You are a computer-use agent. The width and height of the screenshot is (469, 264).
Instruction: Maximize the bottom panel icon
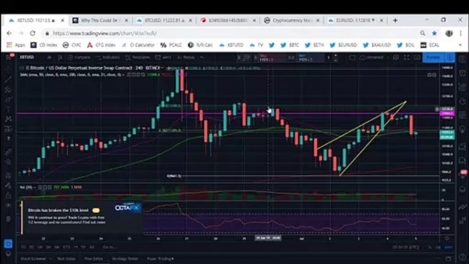click(x=448, y=258)
